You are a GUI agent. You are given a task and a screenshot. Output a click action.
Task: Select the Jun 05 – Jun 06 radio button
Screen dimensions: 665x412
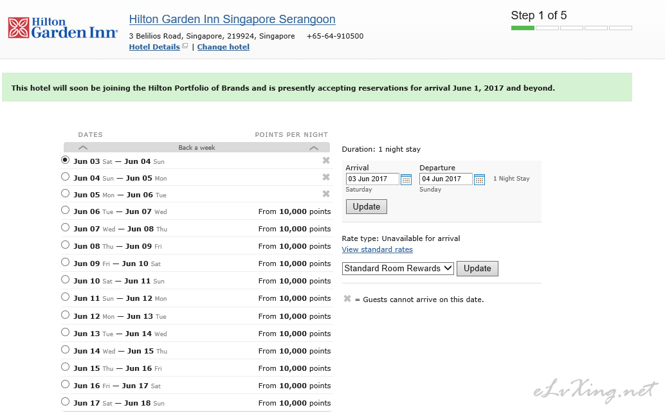pos(65,193)
